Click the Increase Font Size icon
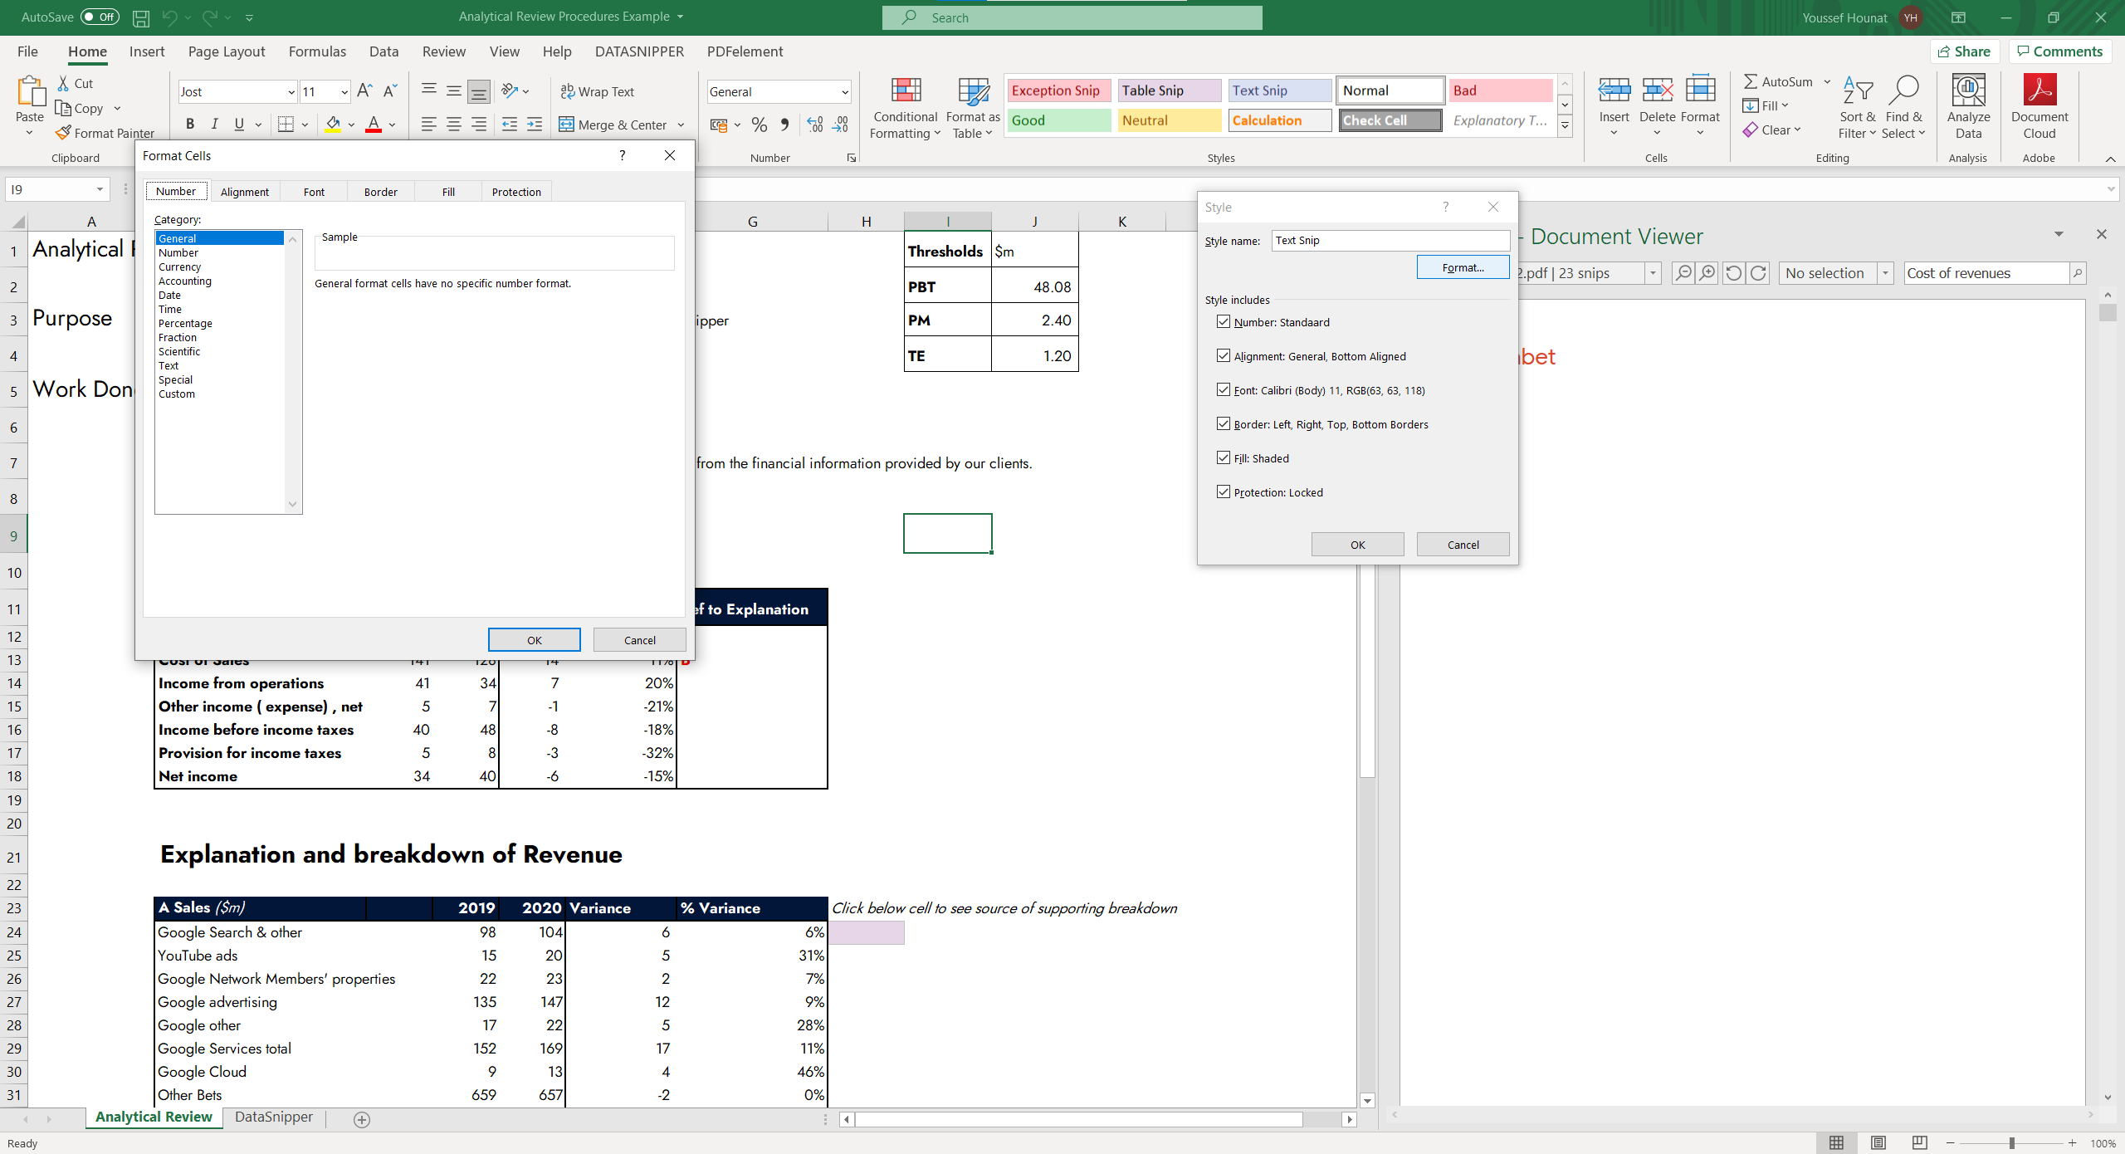The height and width of the screenshot is (1154, 2125). click(364, 90)
